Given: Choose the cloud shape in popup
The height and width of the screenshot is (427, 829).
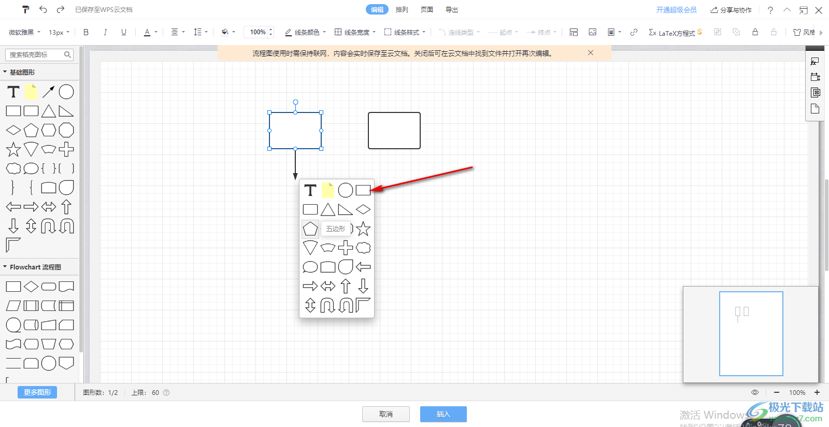Looking at the screenshot, I should [363, 248].
